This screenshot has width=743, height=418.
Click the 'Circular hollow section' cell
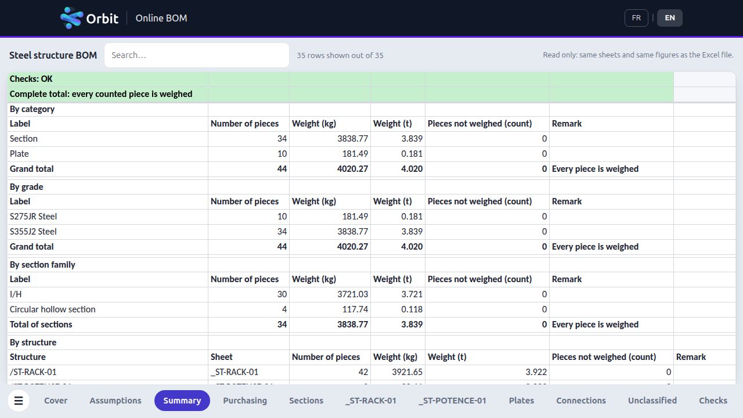(108, 309)
